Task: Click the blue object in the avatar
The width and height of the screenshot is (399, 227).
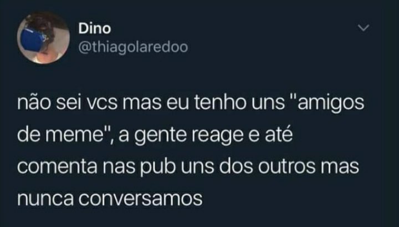Action: pos(33,41)
